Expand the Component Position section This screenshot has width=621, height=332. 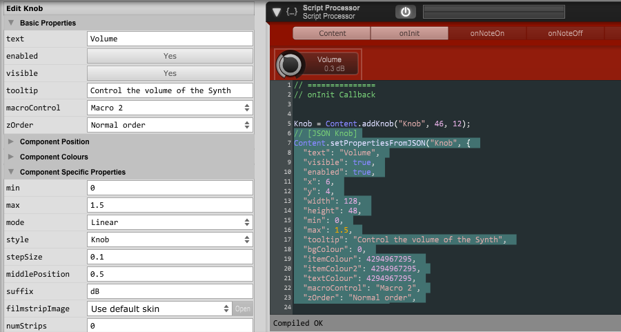11,141
